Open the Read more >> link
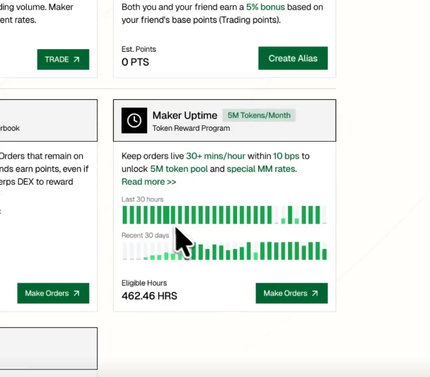 pos(149,182)
